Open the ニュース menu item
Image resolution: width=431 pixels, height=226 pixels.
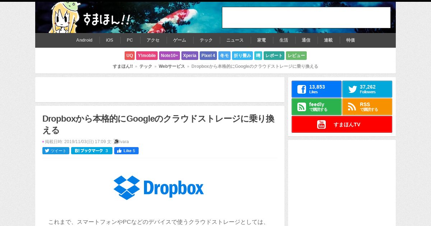[x=235, y=40]
